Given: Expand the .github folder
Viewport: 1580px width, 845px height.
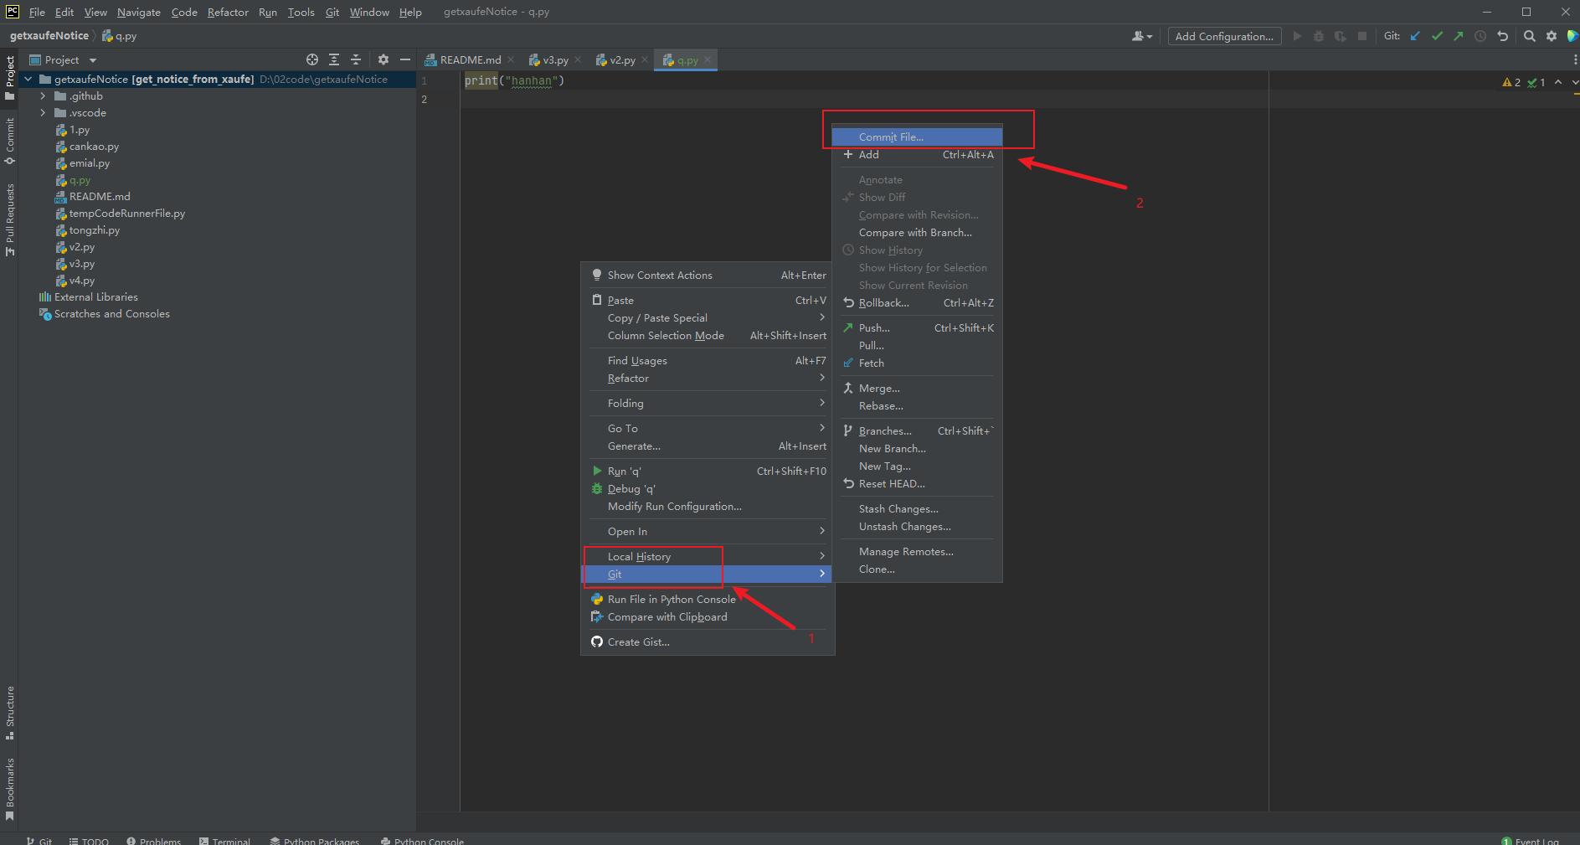Looking at the screenshot, I should 43,96.
